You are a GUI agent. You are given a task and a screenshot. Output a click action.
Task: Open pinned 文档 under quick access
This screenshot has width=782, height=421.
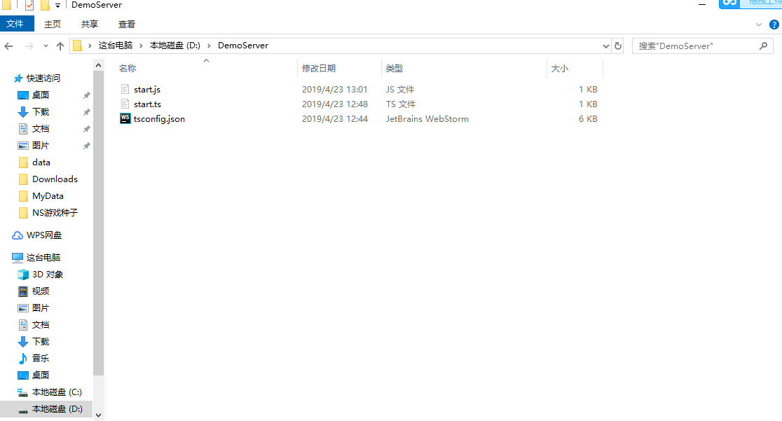click(x=41, y=129)
